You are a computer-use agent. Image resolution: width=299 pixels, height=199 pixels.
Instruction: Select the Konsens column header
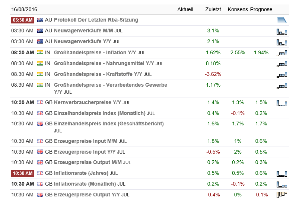click(x=238, y=9)
